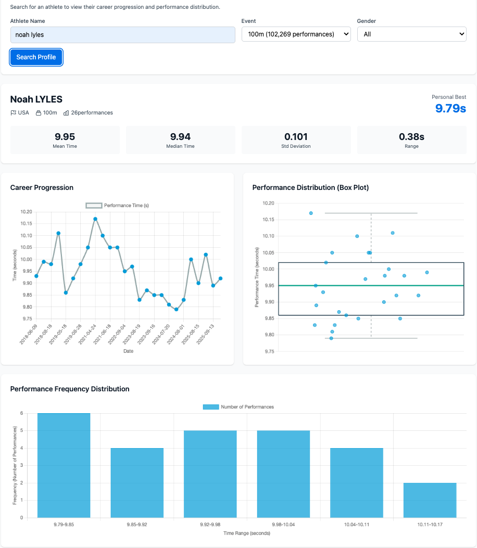
Task: Click the bar chart icon beside 26performances
Action: [66, 113]
